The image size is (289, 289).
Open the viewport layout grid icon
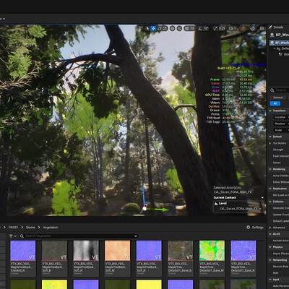pyautogui.click(x=262, y=28)
